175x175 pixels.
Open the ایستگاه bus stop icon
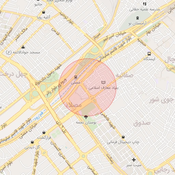[x=149, y=54]
